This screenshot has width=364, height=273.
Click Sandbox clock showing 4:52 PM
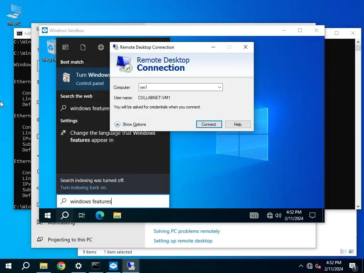pos(294,215)
